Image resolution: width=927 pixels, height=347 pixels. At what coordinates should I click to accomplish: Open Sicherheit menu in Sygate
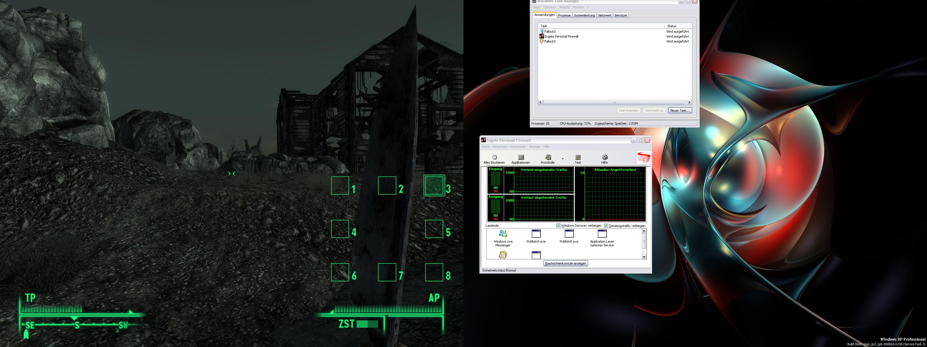(499, 147)
